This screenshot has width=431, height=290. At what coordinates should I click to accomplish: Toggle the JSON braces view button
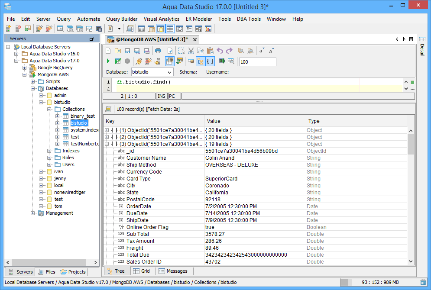[x=210, y=61]
